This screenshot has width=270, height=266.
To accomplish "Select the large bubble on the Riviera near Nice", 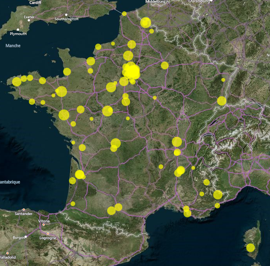I will pos(218,195).
